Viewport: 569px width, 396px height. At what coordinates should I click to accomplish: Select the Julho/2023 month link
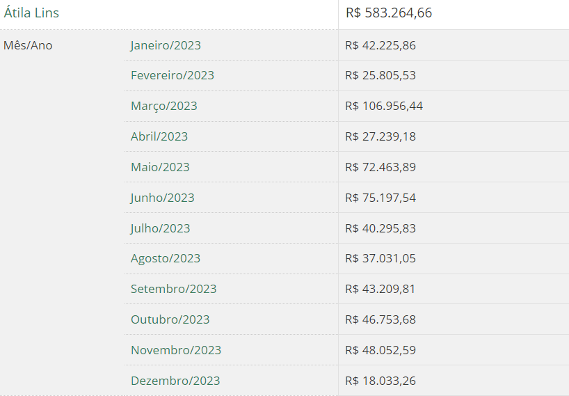160,228
